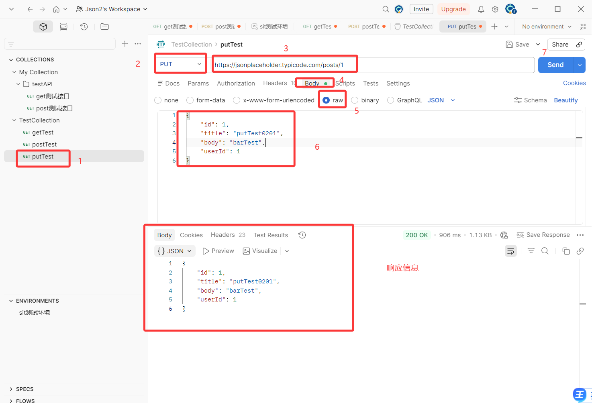Select the GraphQL body type
This screenshot has width=592, height=403.
coord(390,100)
